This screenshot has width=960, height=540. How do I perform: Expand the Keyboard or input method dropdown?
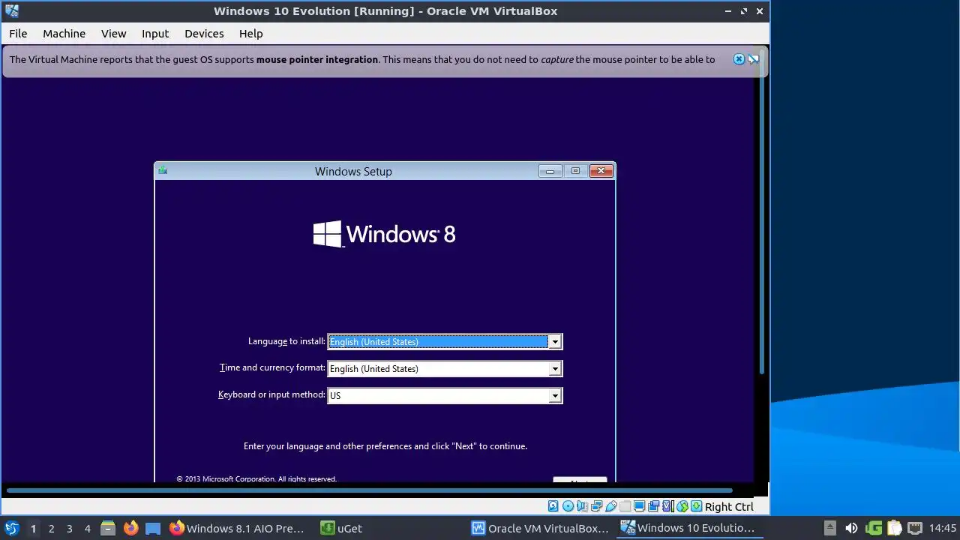(555, 396)
